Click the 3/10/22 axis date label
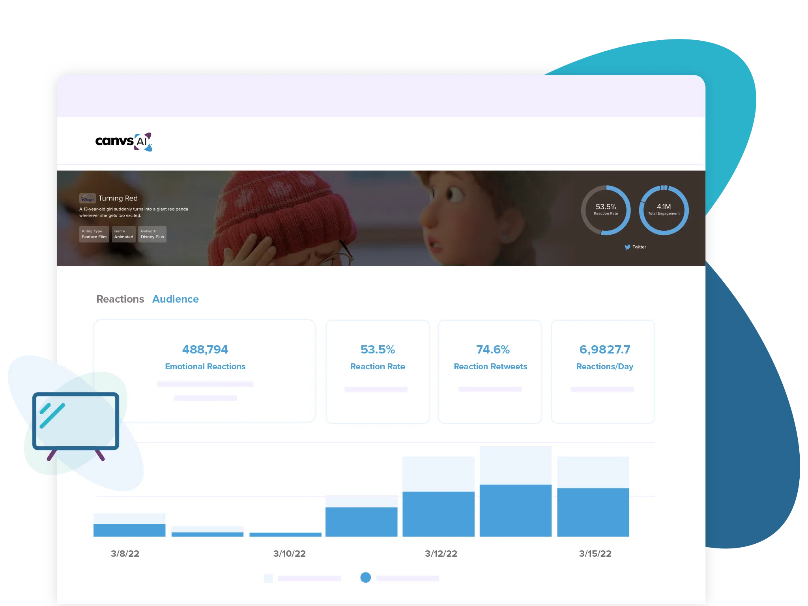808x606 pixels. 290,554
